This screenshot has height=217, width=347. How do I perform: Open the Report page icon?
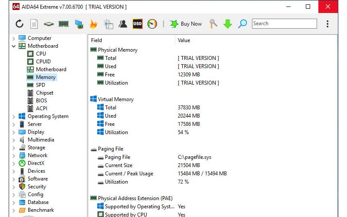click(34, 24)
